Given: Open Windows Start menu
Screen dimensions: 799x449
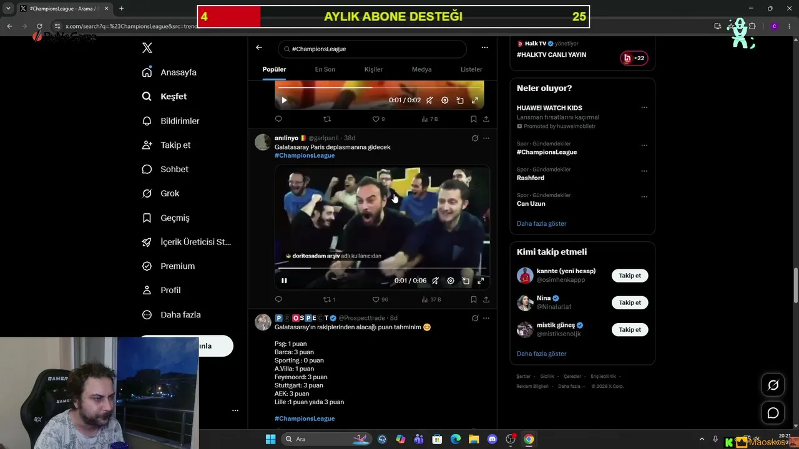Looking at the screenshot, I should click(x=270, y=439).
